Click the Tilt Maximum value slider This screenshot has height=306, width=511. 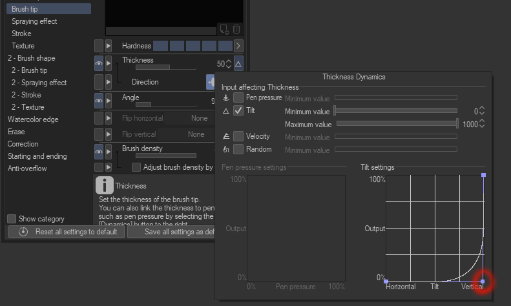click(x=397, y=123)
